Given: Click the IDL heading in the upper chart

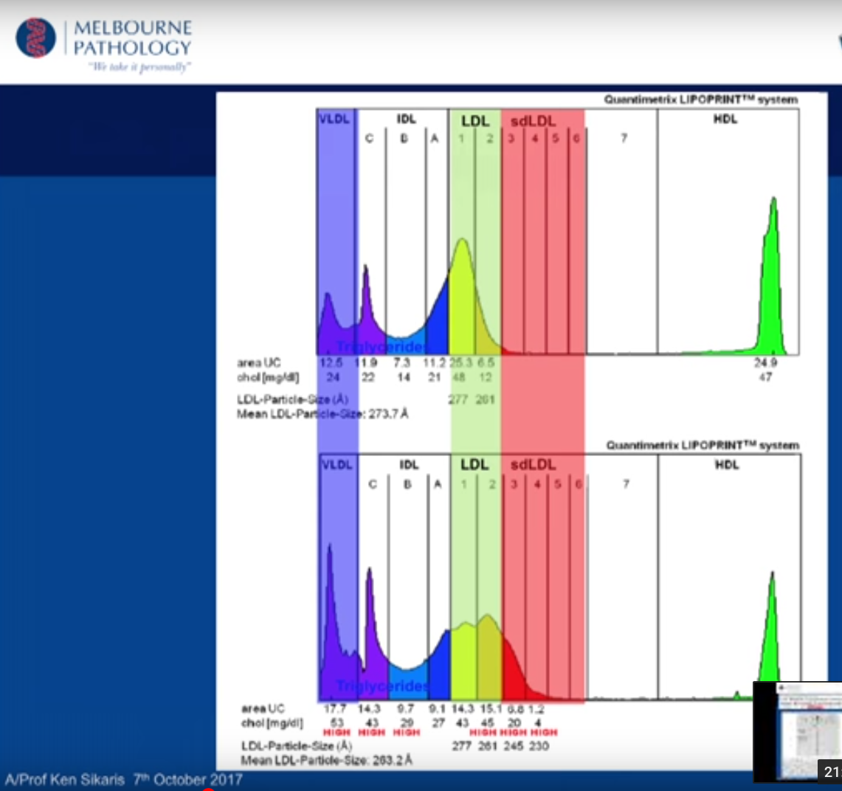Looking at the screenshot, I should (406, 119).
